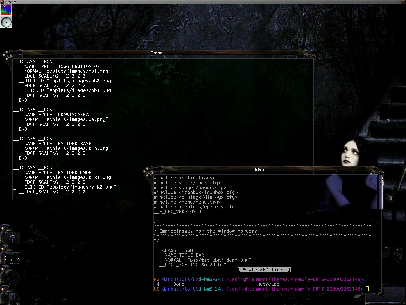Click the EPPLET_HSLIDER_KNOB name line
This screenshot has height=305, width=406.
[x=65, y=172]
